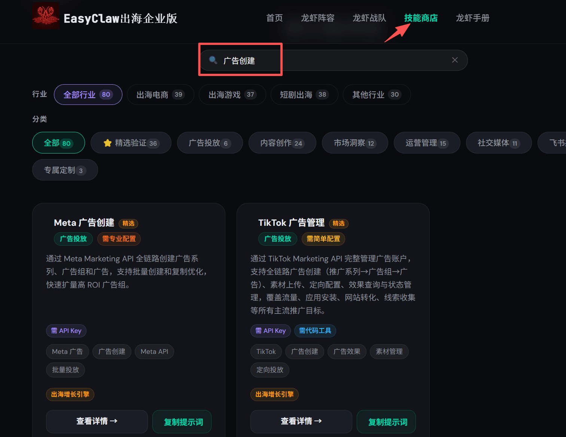
Task: Click the 需代码工具 badge on TikTok card
Action: [315, 331]
